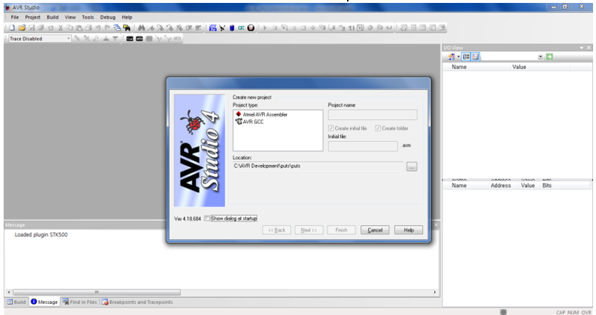Expand the I/O View search dropdown
The height and width of the screenshot is (315, 596).
tap(540, 56)
